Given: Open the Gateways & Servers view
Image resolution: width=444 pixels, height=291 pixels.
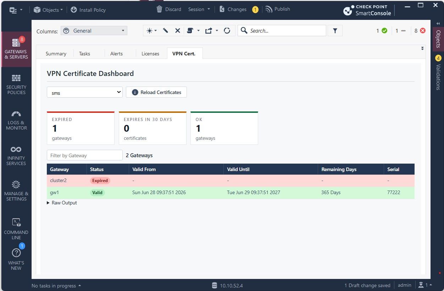Looking at the screenshot, I should (x=16, y=49).
